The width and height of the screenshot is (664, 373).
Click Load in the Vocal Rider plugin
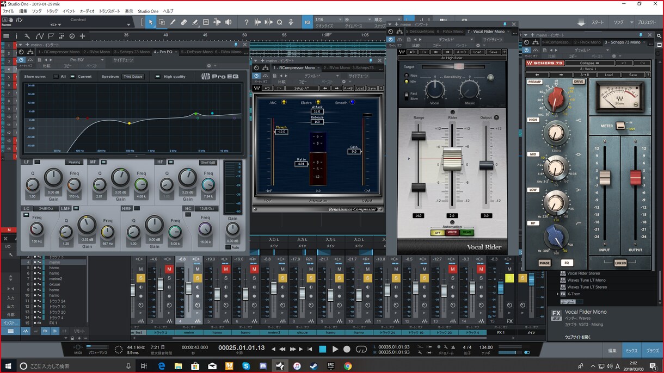477,52
